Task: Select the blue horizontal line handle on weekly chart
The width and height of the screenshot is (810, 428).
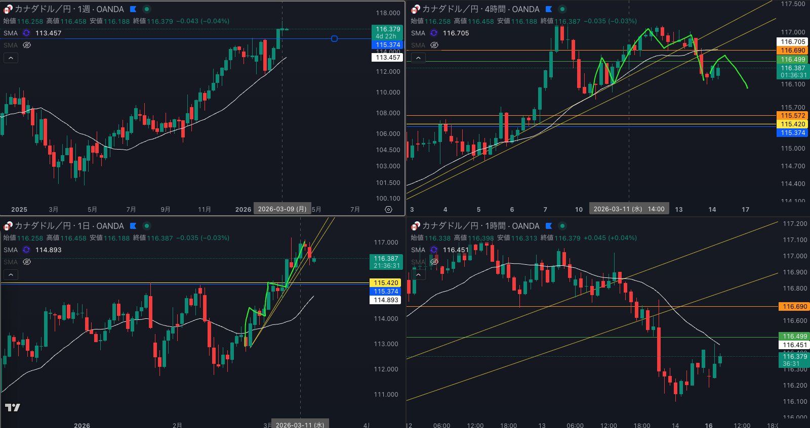Action: point(334,38)
